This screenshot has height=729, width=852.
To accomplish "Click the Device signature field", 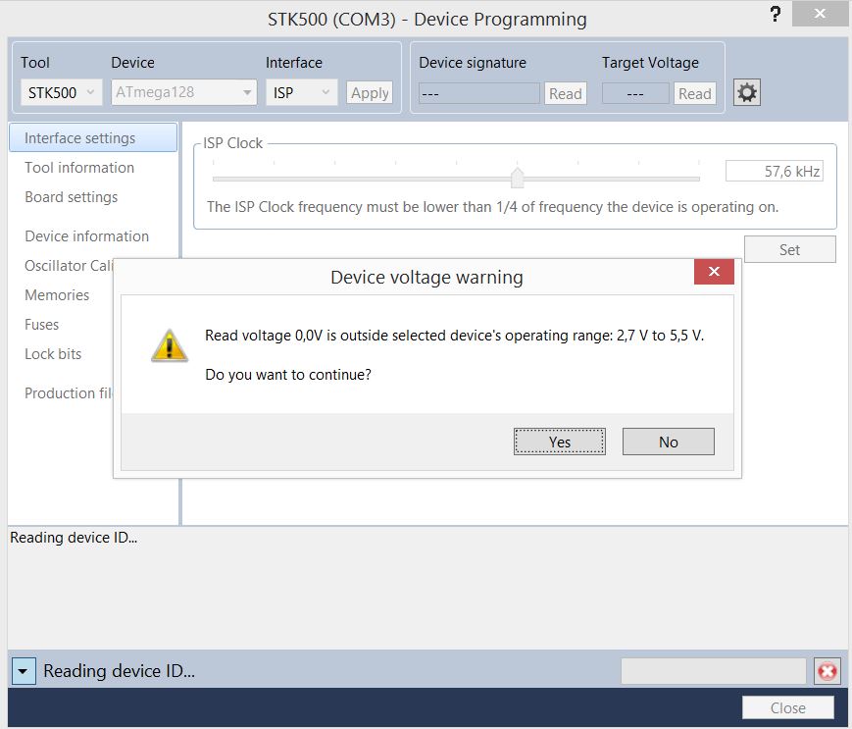I will [x=479, y=93].
